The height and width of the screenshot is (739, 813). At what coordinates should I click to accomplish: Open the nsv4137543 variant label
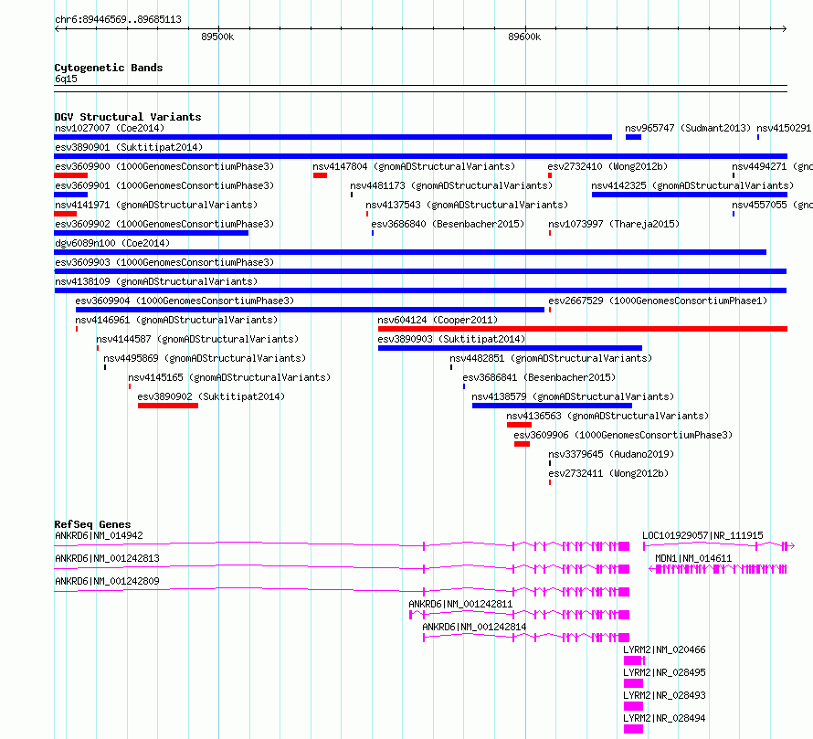467,205
